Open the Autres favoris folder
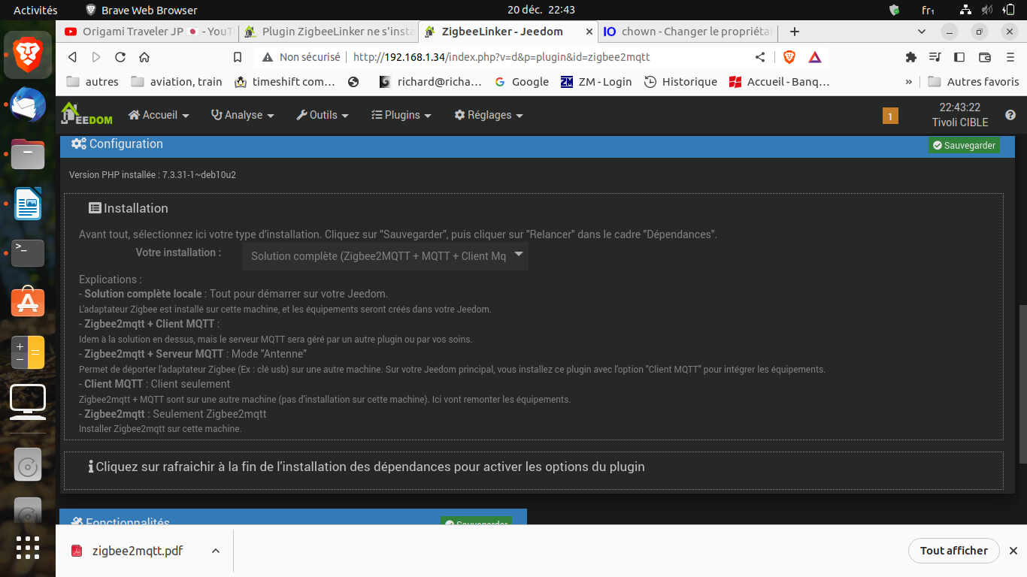 (974, 82)
